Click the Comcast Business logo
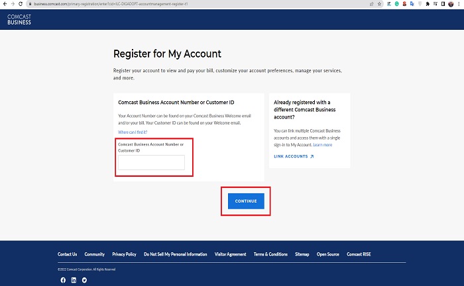The width and height of the screenshot is (464, 286). pyautogui.click(x=19, y=19)
